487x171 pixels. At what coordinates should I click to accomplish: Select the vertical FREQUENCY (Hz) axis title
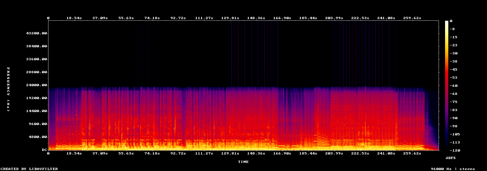[8, 89]
